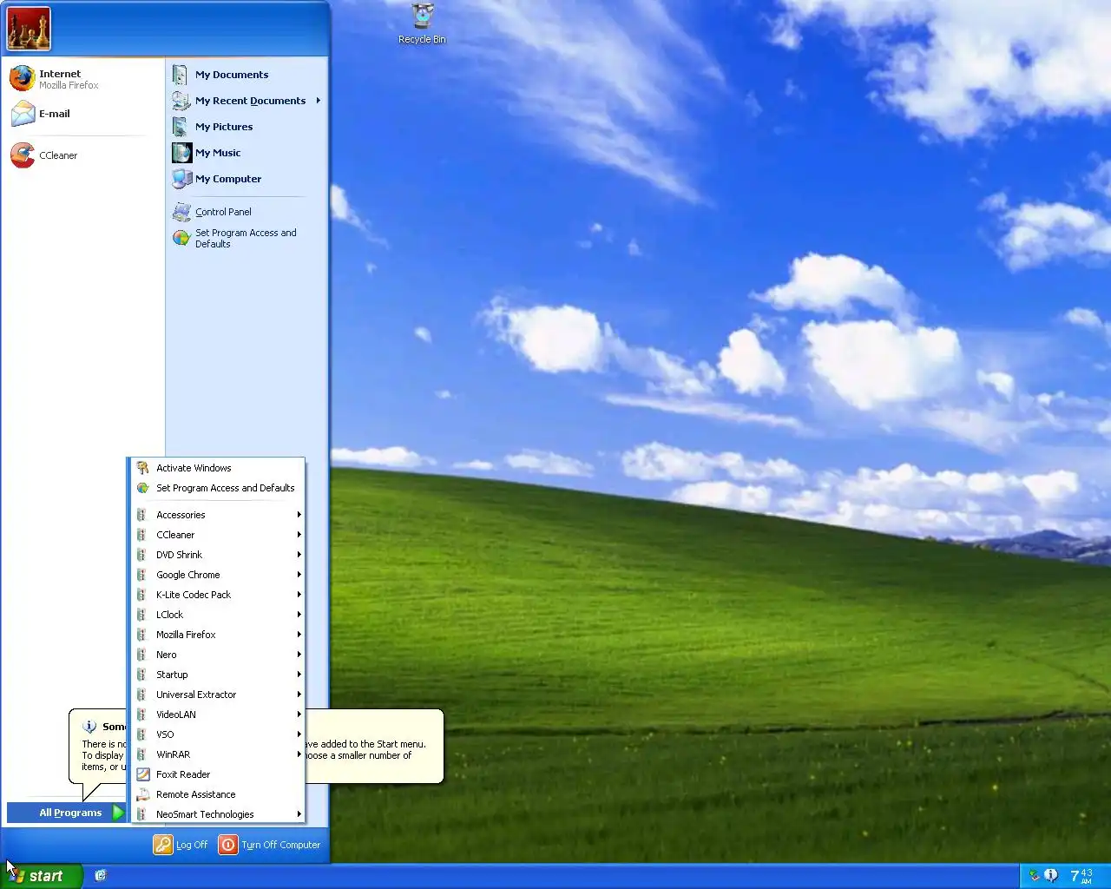Viewport: 1111px width, 889px height.
Task: Click the Accessories program group folder icon
Action: pos(141,515)
